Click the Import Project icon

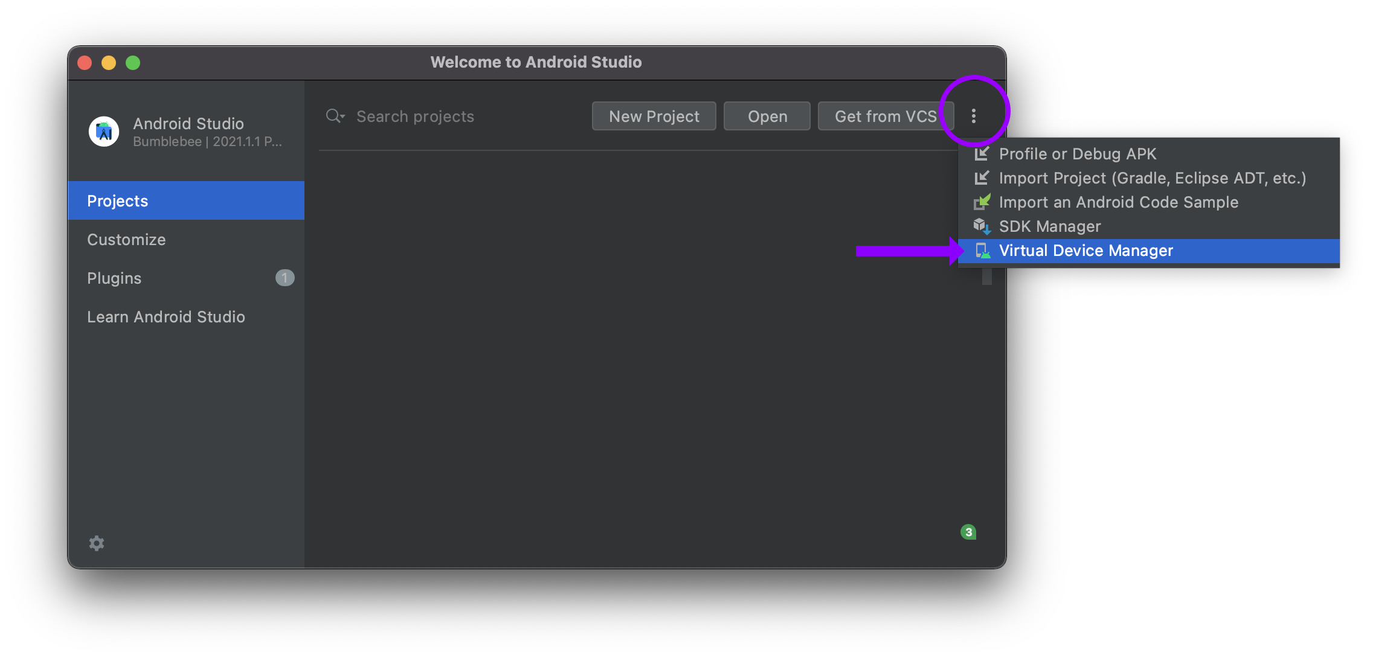982,178
